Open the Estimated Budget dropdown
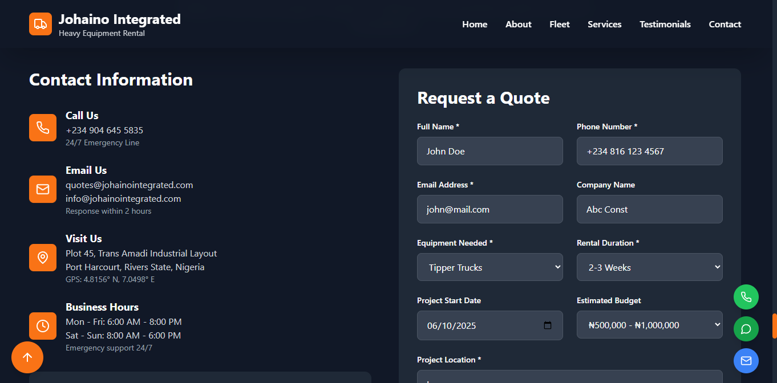The height and width of the screenshot is (383, 777). tap(649, 324)
